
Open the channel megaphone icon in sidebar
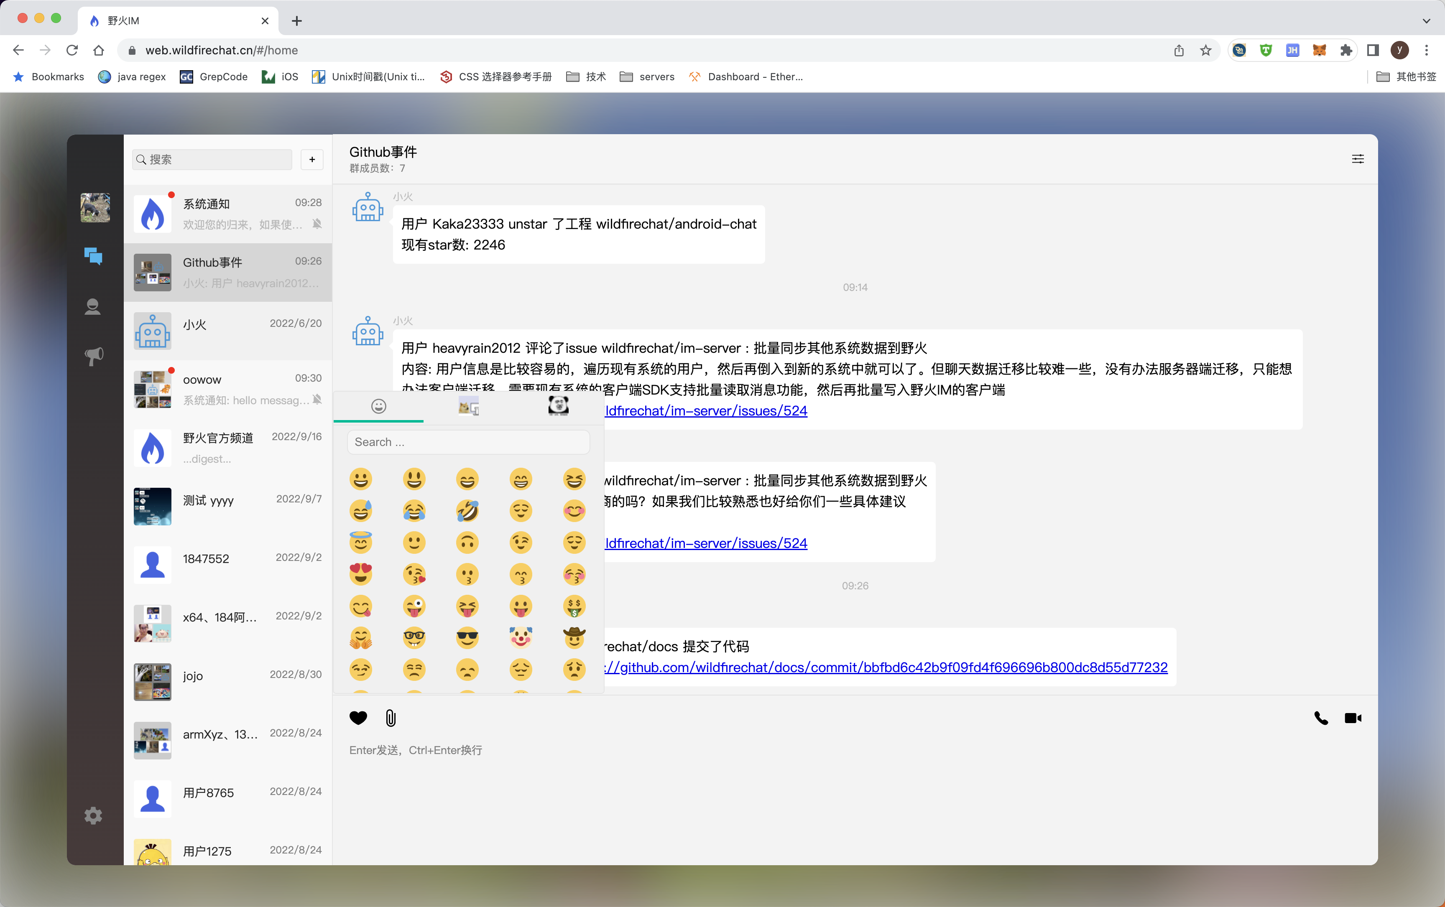[94, 356]
